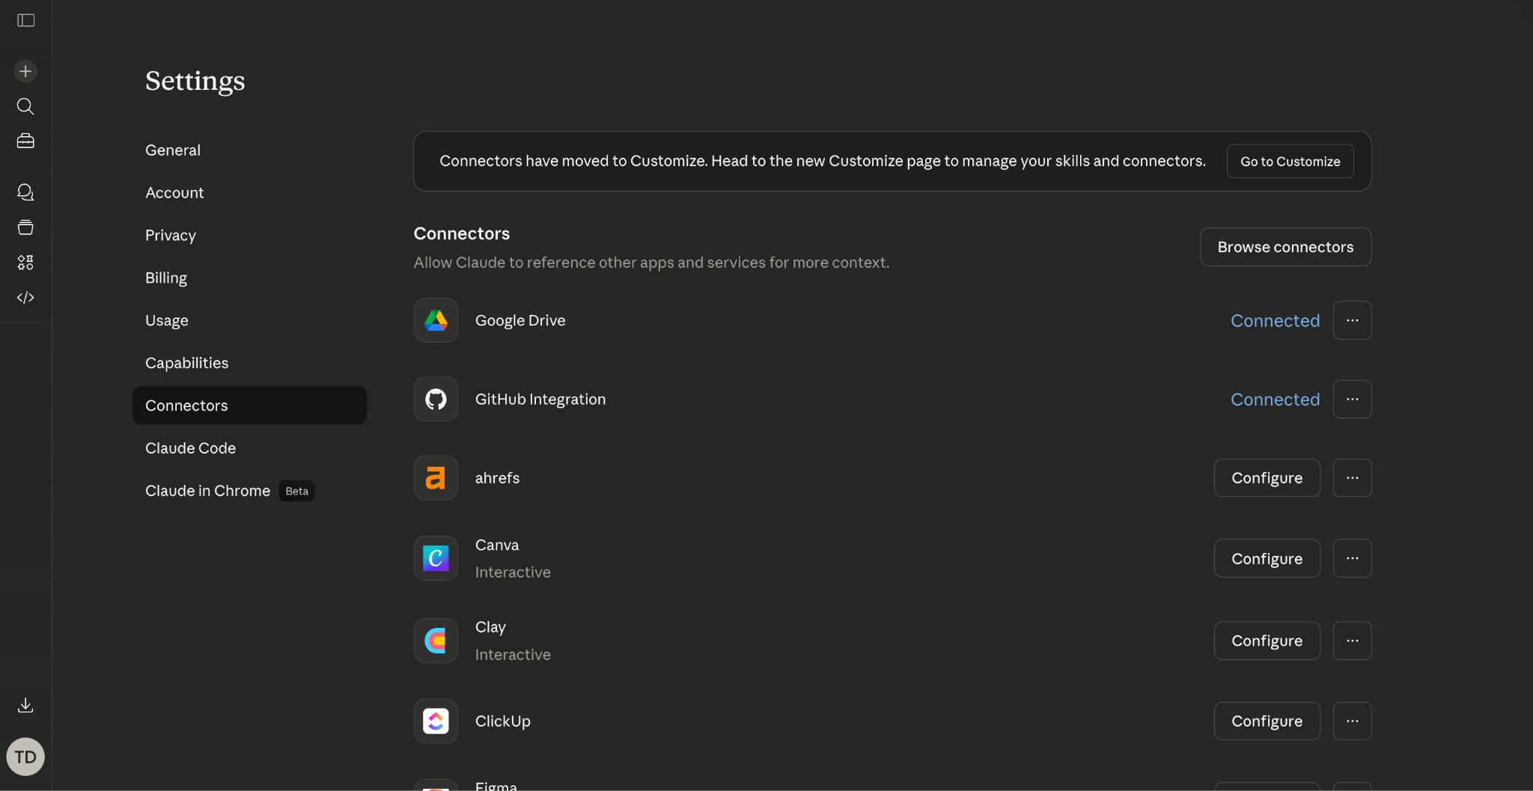Click the Canva connector icon

435,558
